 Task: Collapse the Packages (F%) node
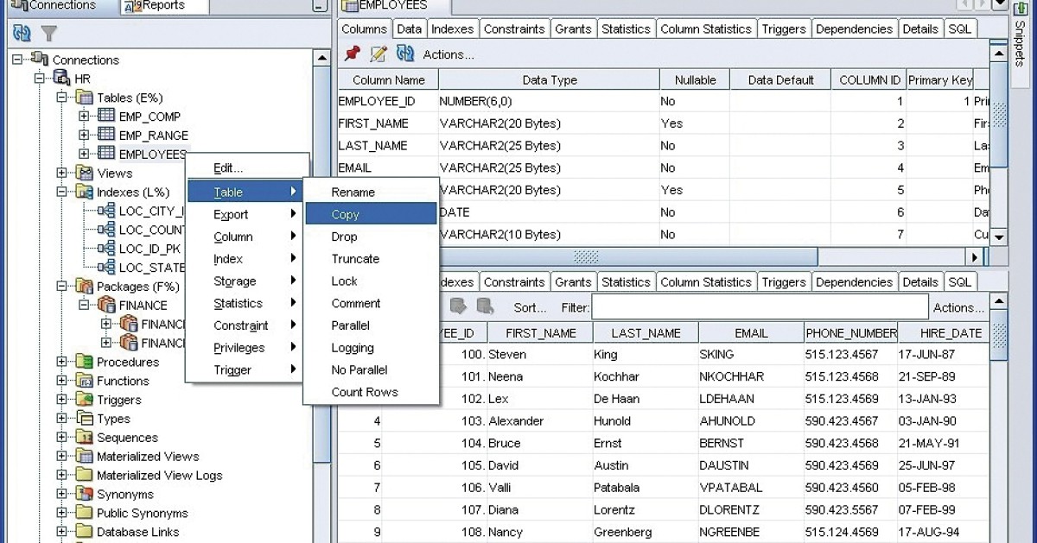(x=62, y=286)
